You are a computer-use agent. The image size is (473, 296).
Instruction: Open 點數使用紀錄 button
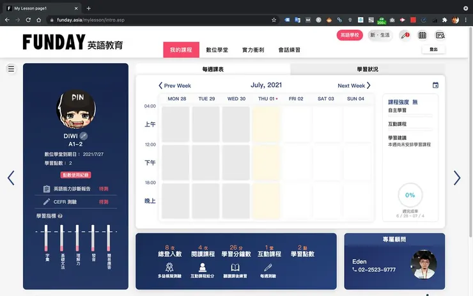coord(75,175)
